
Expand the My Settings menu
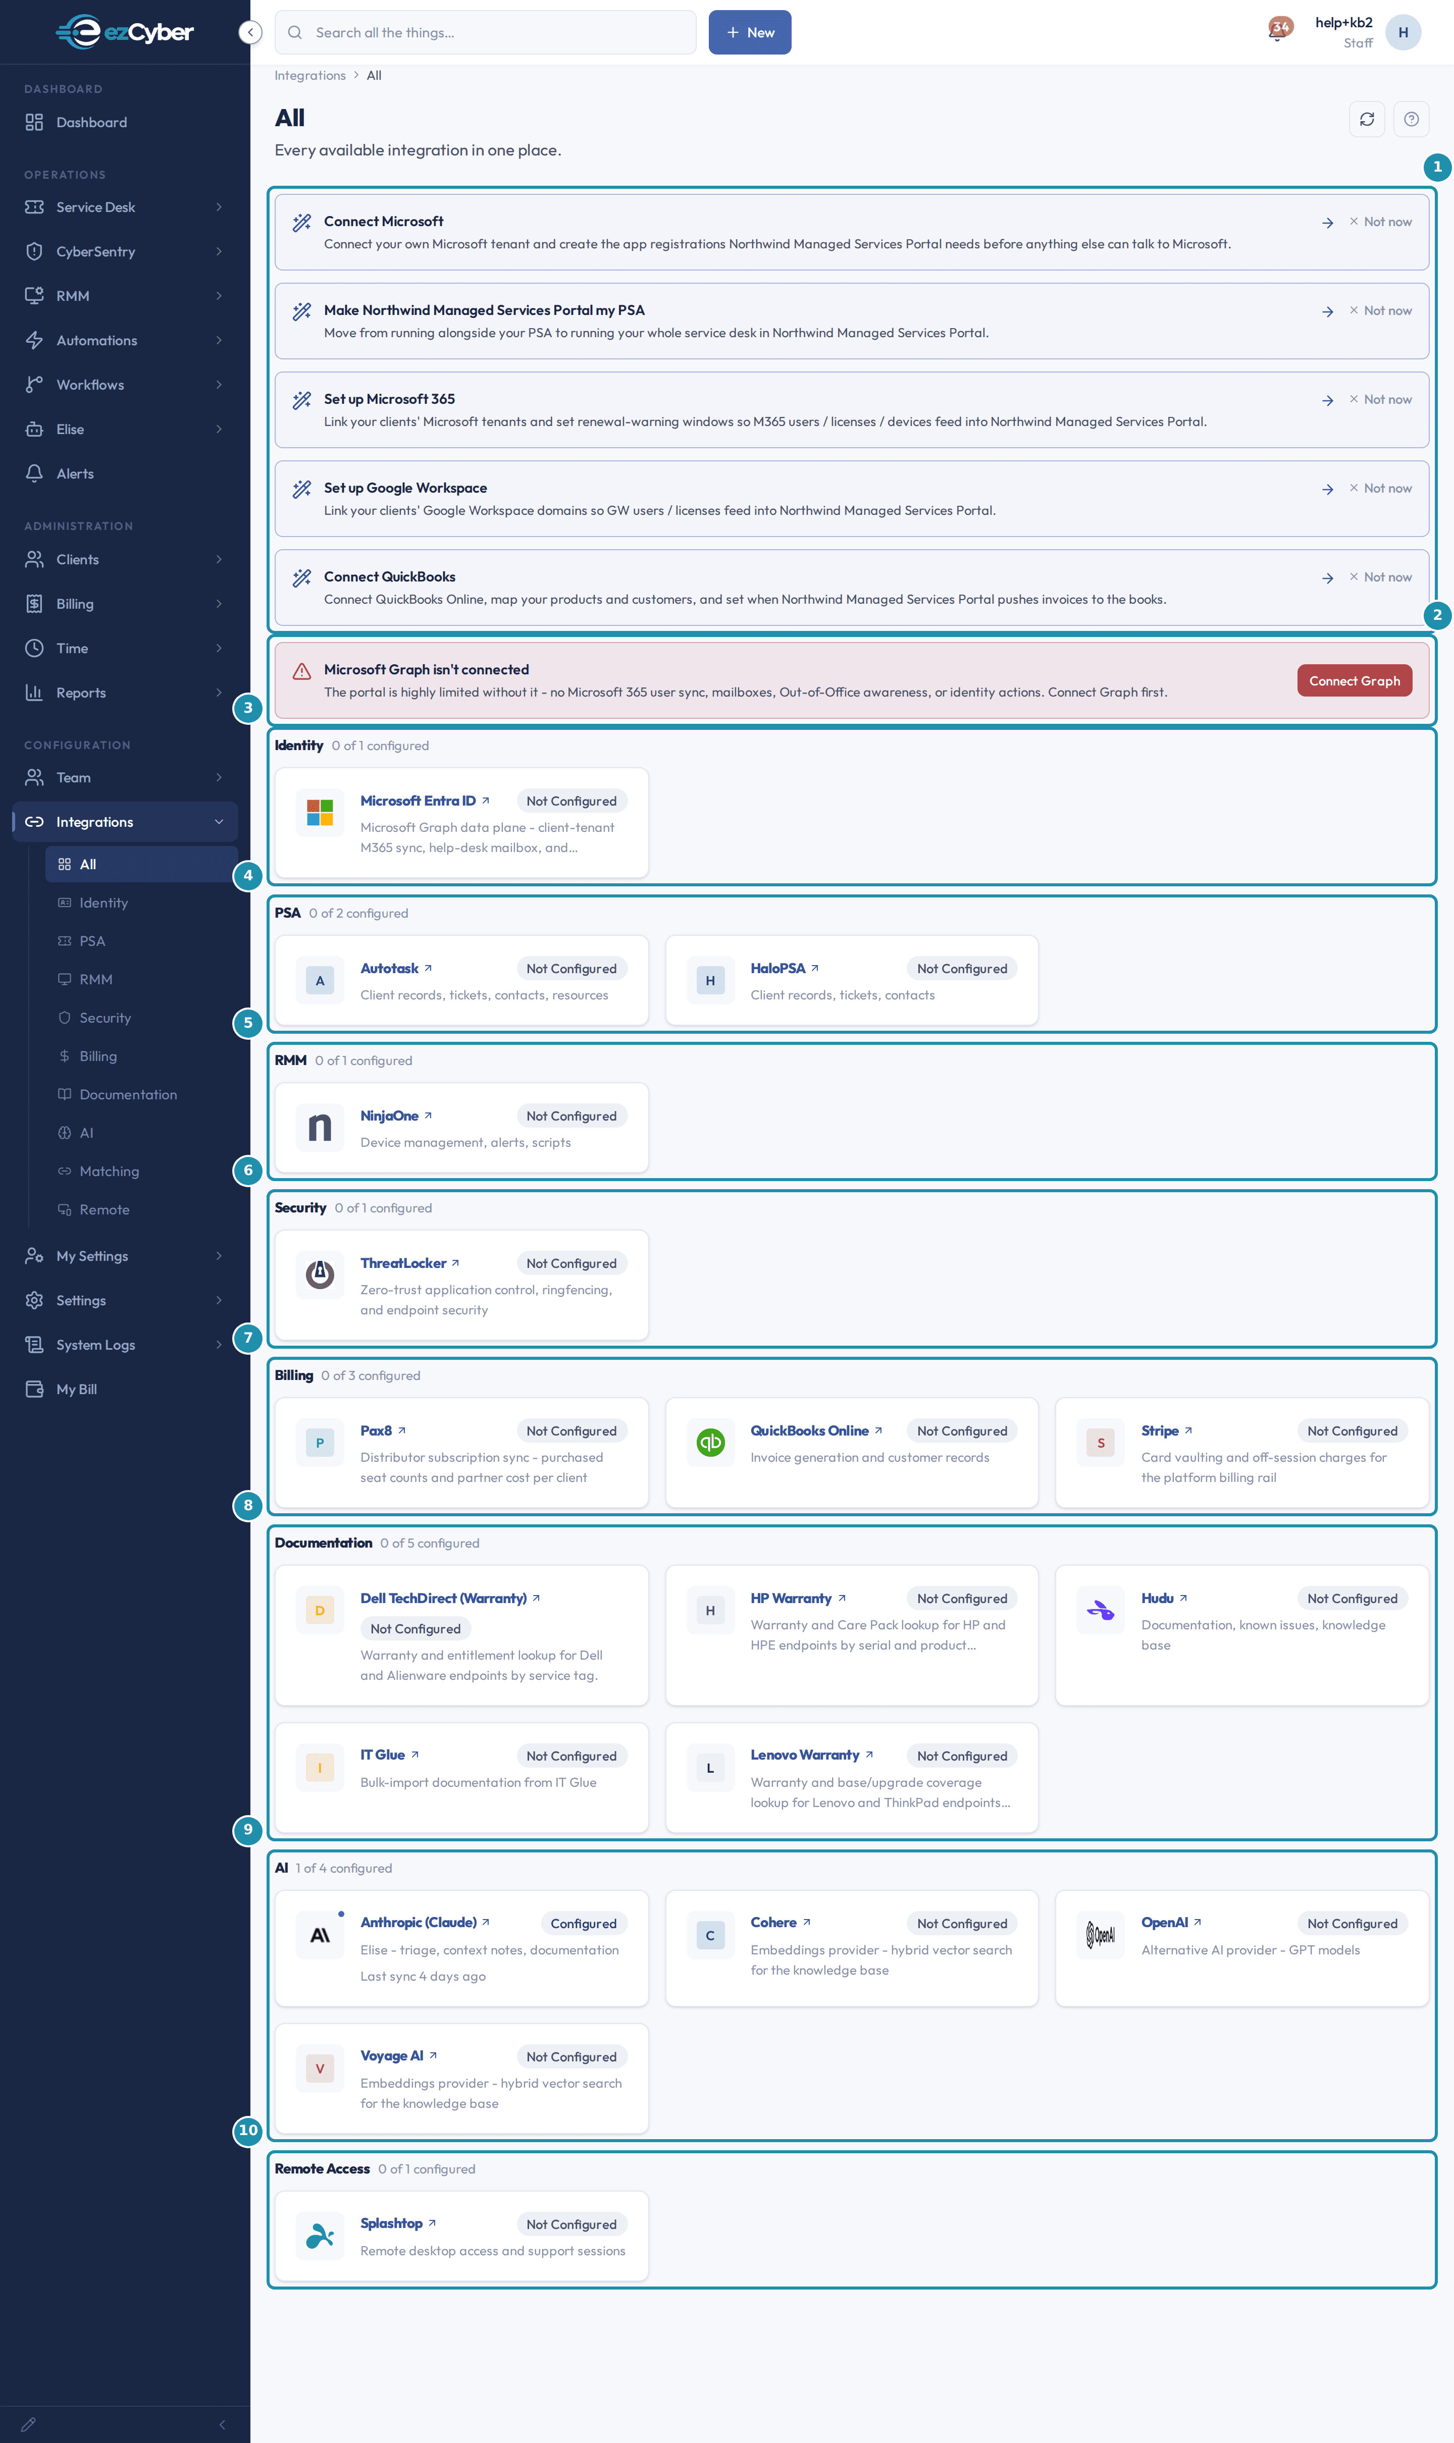(x=125, y=1256)
